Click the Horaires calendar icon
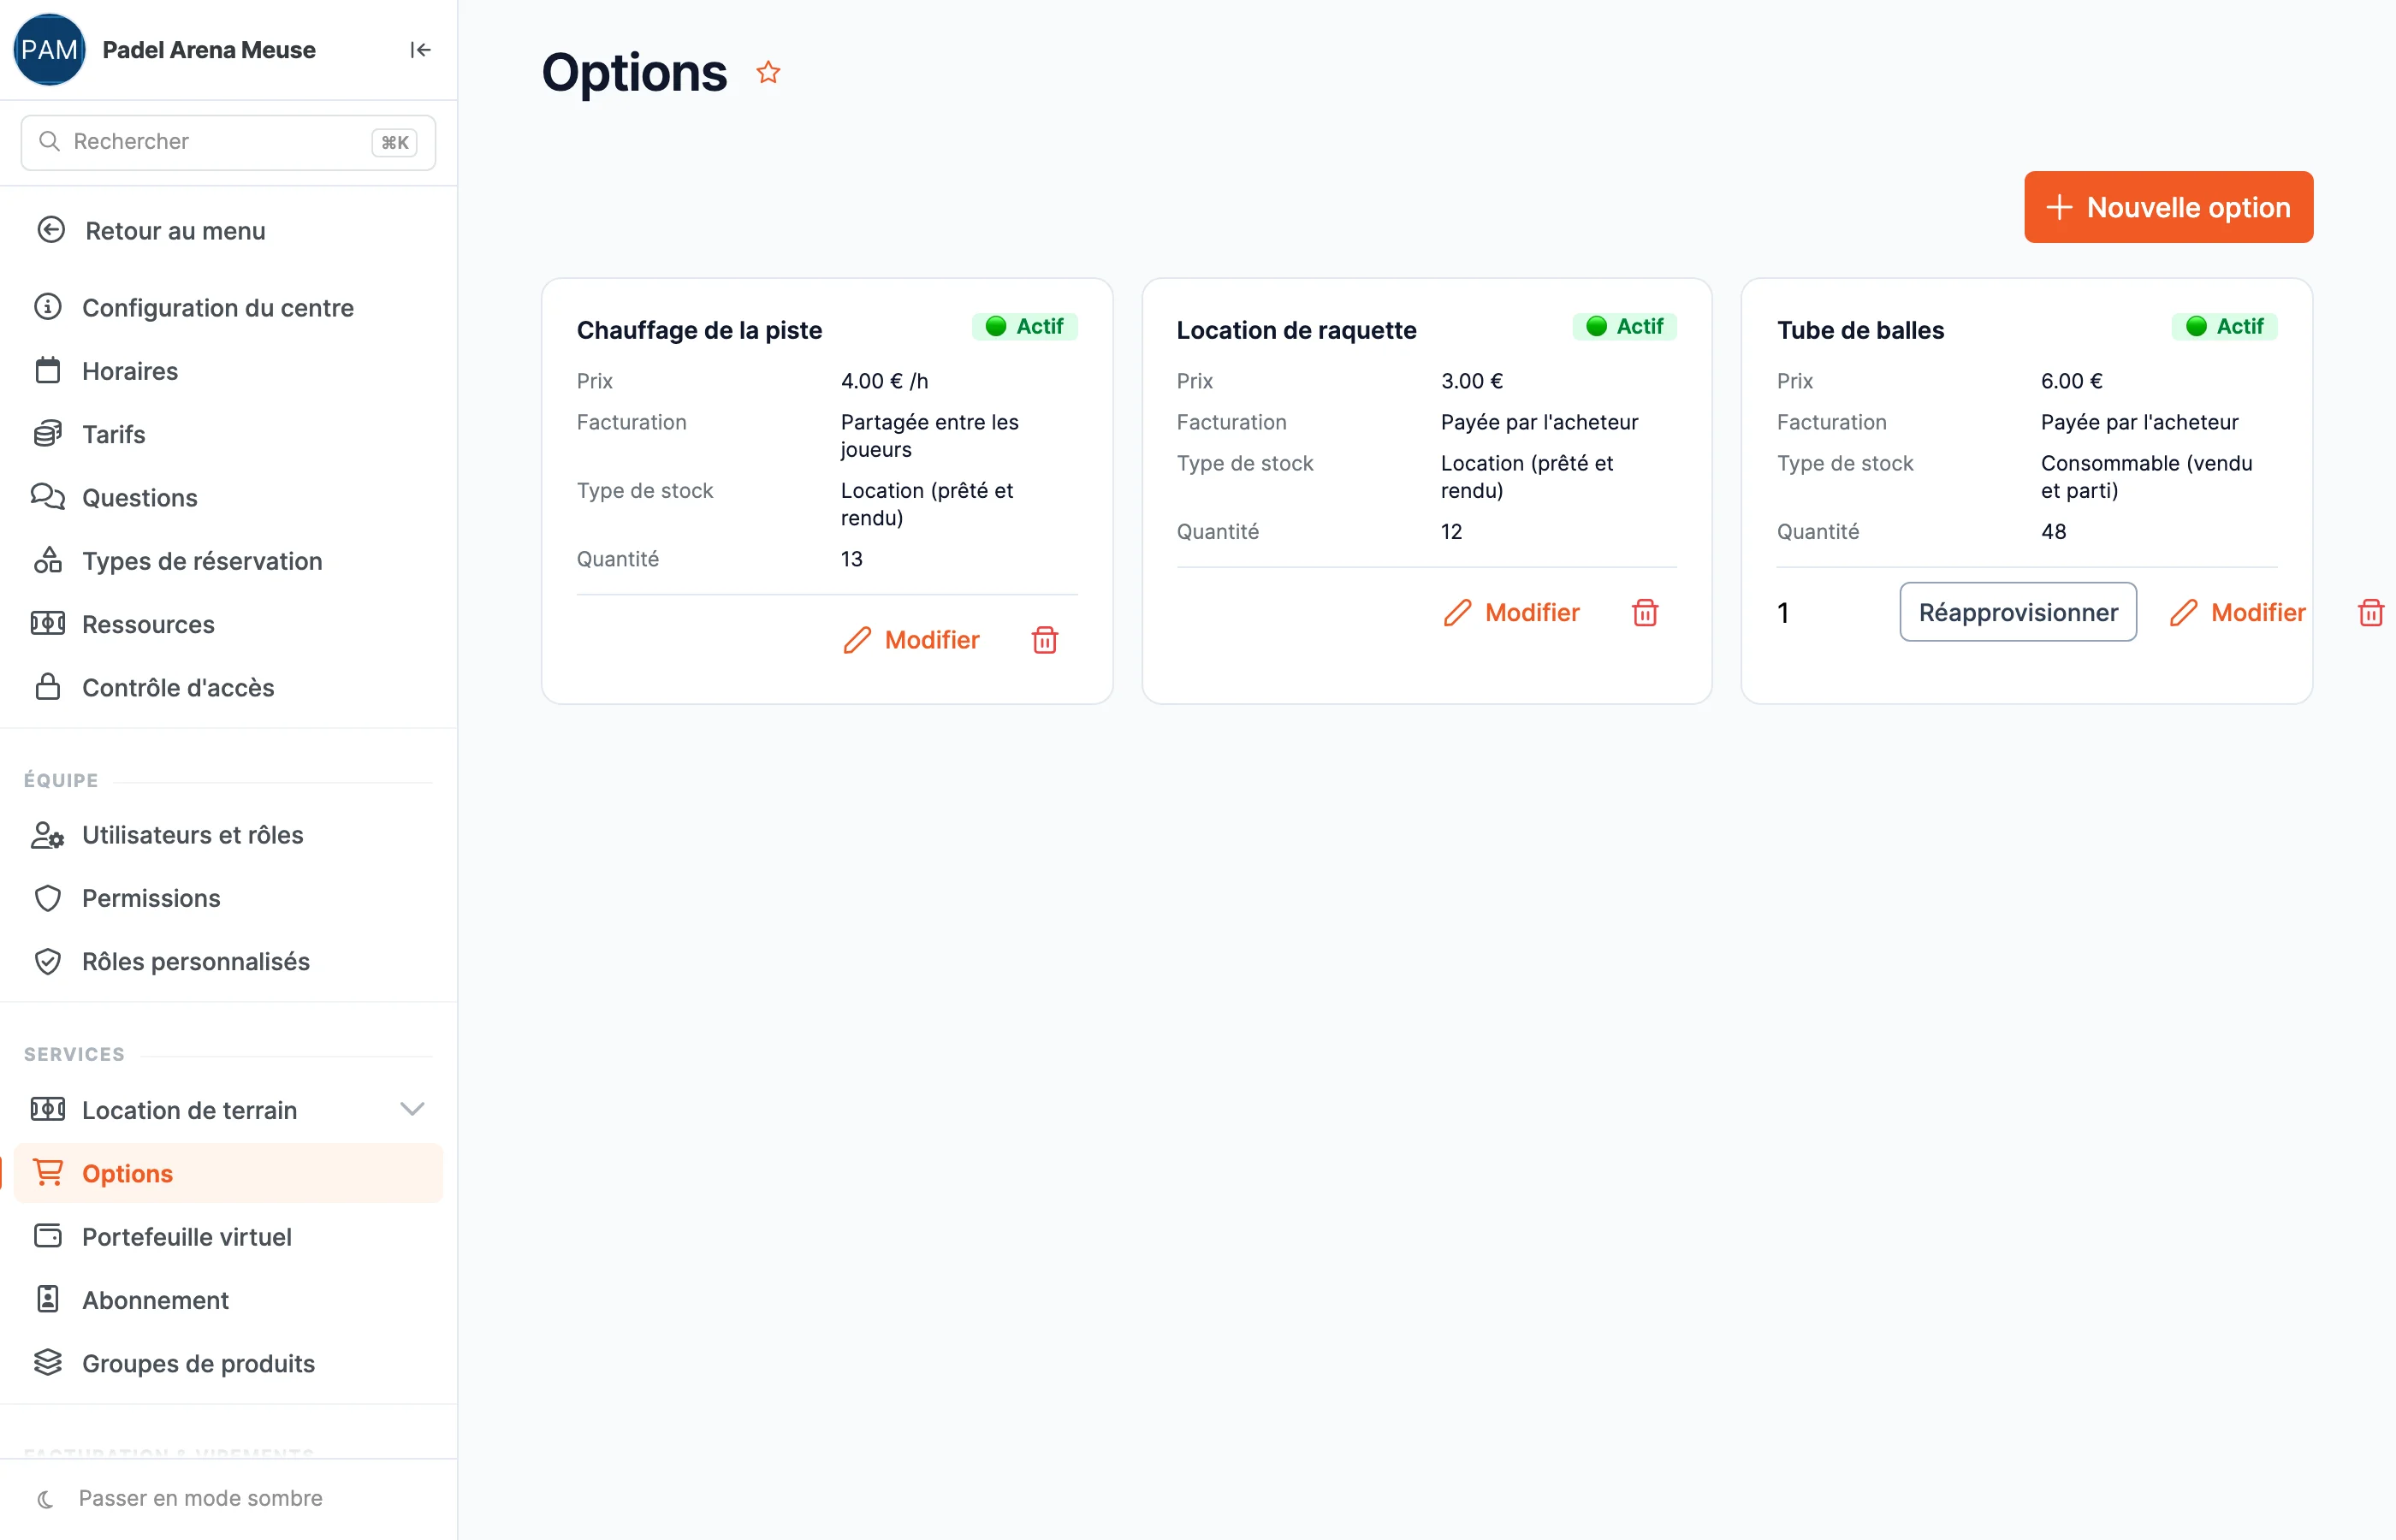The image size is (2396, 1540). 48,371
